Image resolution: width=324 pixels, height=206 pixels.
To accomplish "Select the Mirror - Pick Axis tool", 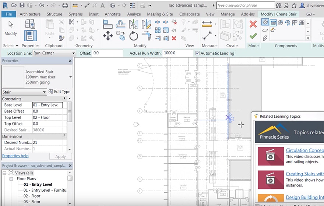I will tap(133, 24).
